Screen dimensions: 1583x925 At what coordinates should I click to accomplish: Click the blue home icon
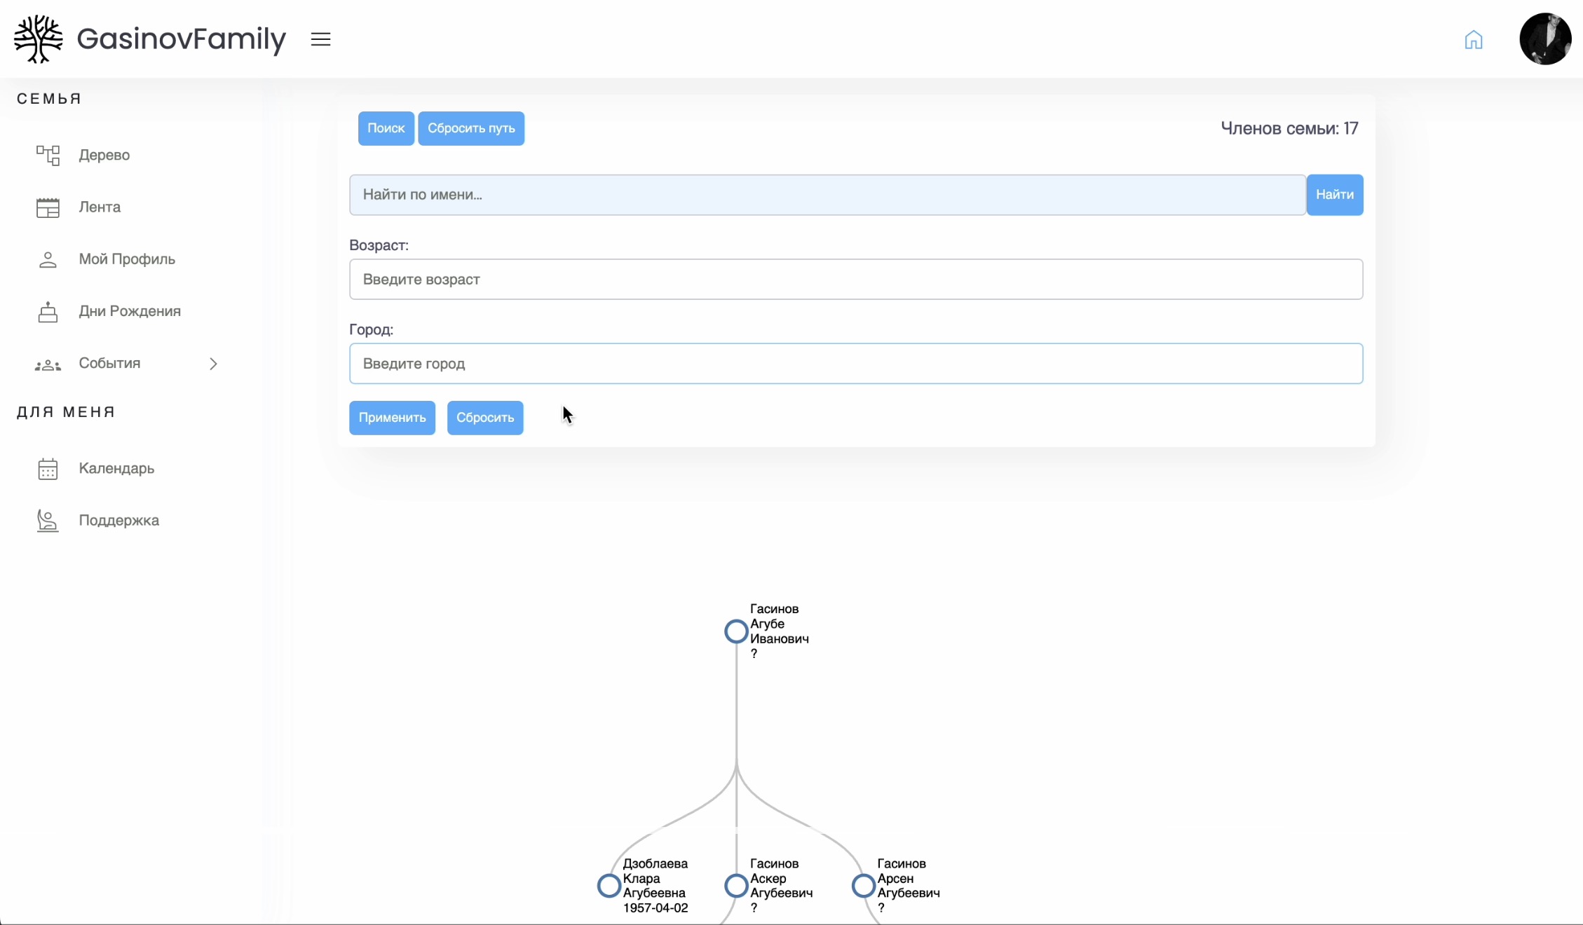tap(1473, 40)
